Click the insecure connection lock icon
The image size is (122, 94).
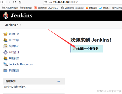point(50,2)
